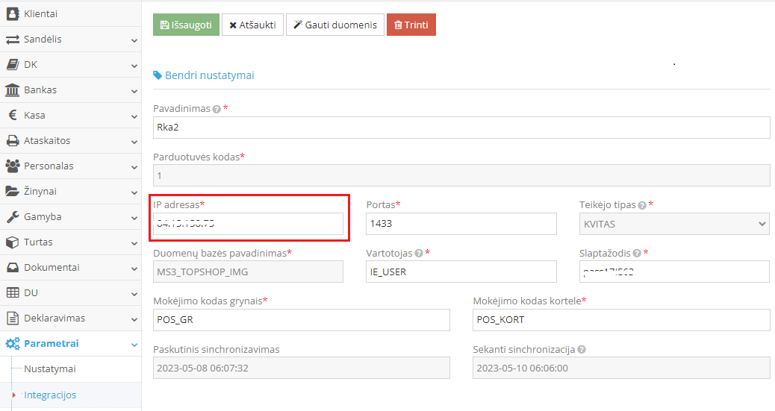Open the Deklaravimas menu item
775x411 pixels.
click(71, 318)
